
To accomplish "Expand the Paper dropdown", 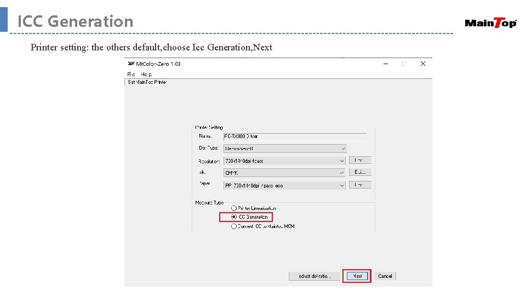I will click(284, 185).
